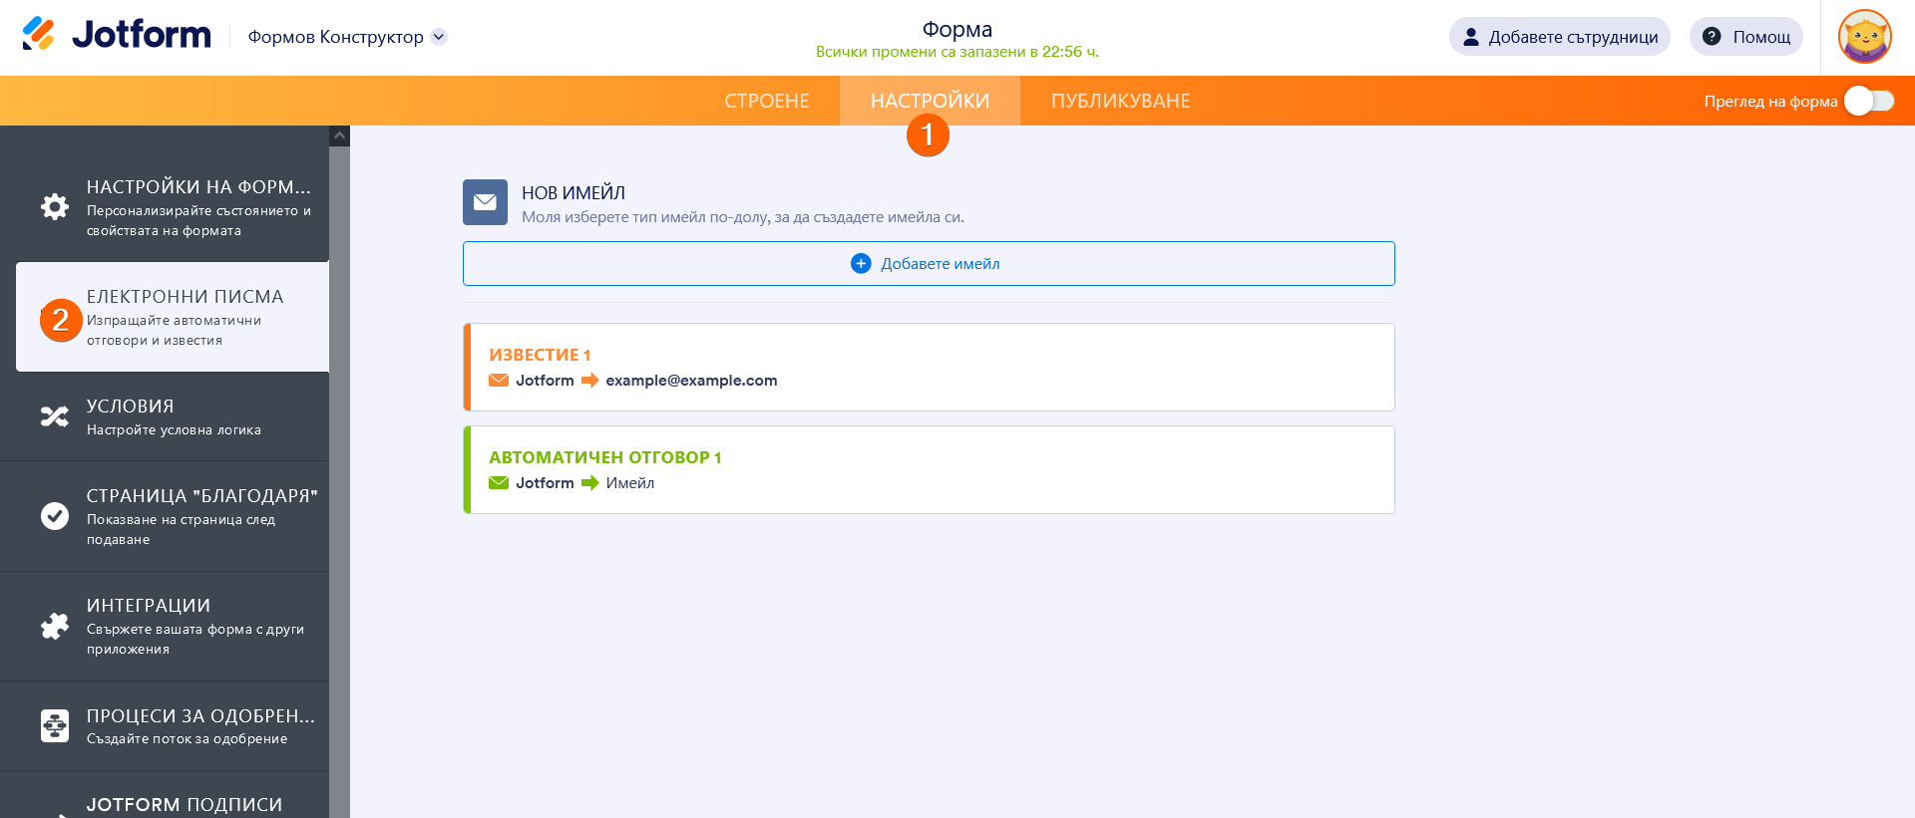Click orange arrow icon in ИЗВЕСТИЕ 1
This screenshot has height=818, width=1915.
(x=590, y=380)
